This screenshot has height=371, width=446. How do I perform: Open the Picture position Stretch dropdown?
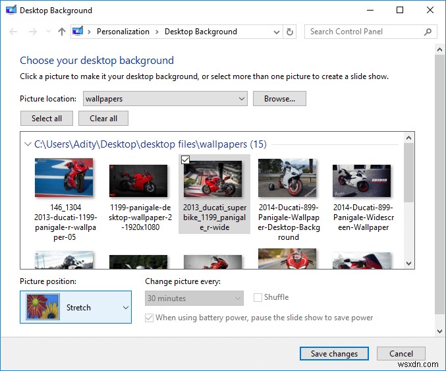tap(126, 308)
